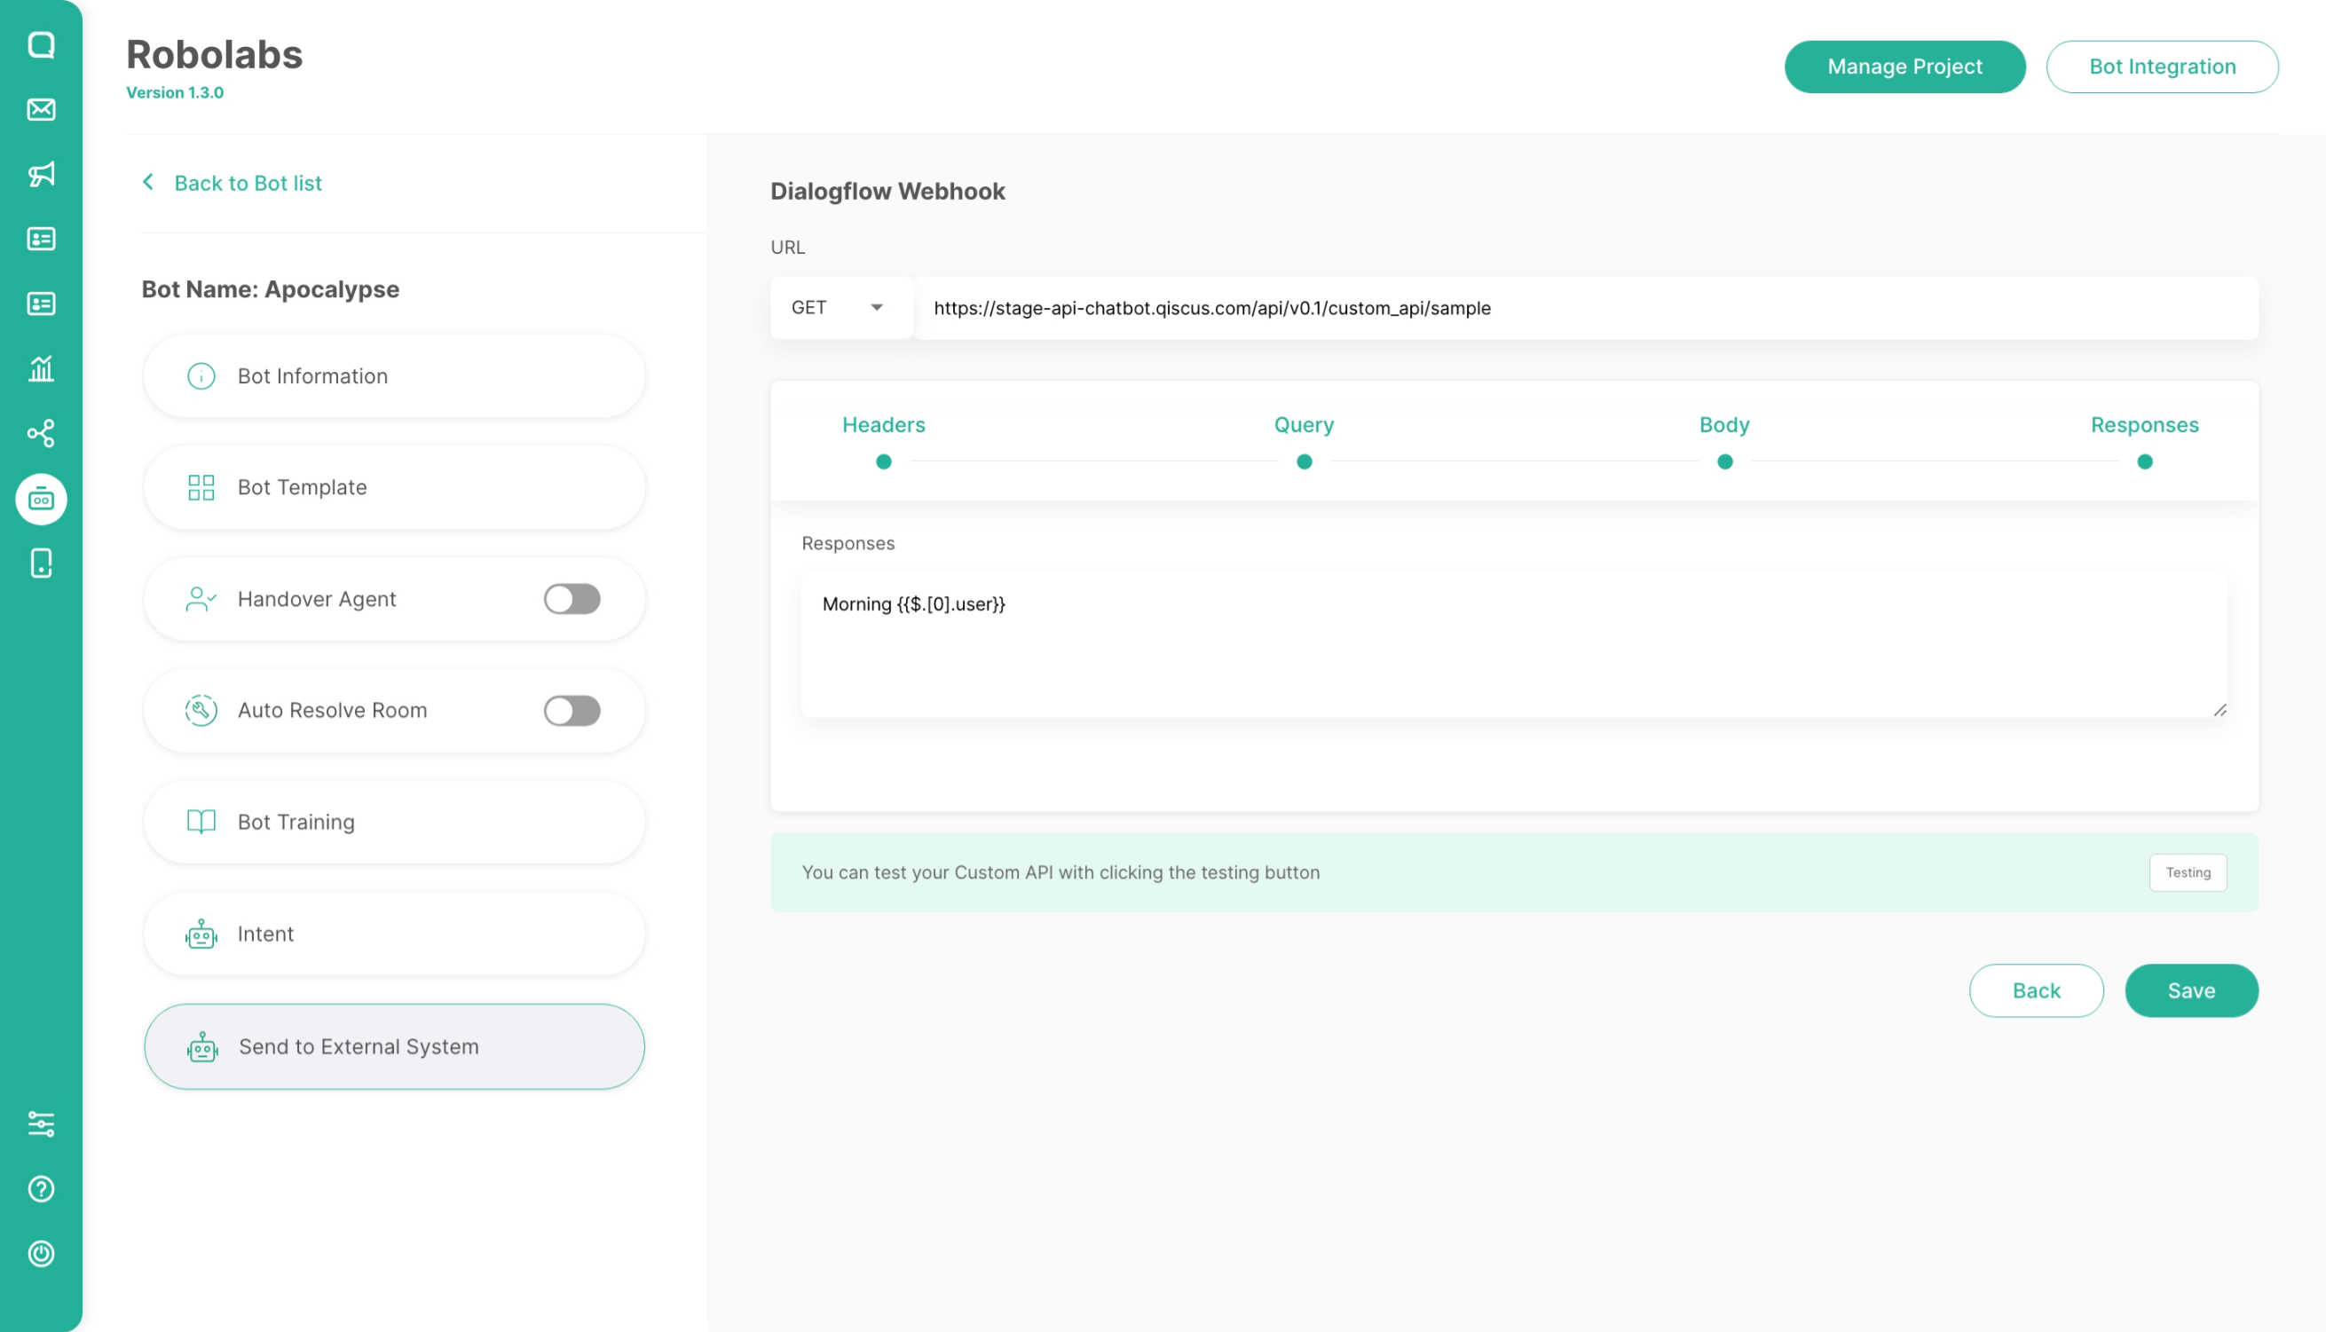Screen dimensions: 2326x1332
Task: Click Back to Bot list link
Action: [247, 183]
